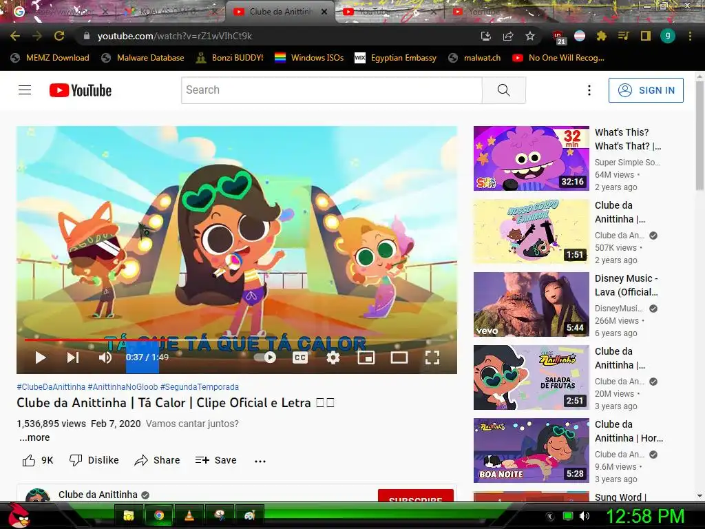Screen dimensions: 705x529
Task: Open the green profile avatar 'g'
Action: click(668, 36)
